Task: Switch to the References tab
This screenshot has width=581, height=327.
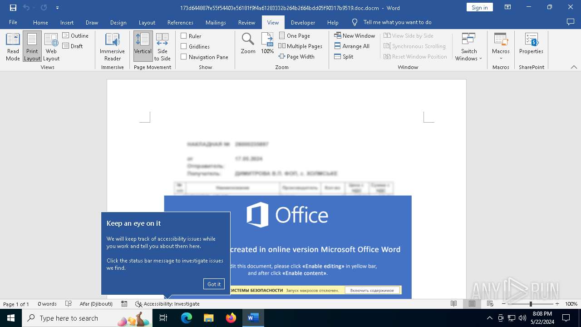Action: pyautogui.click(x=180, y=22)
